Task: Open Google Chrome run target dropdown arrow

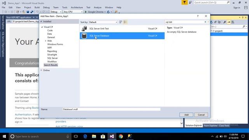Action: click(x=105, y=12)
